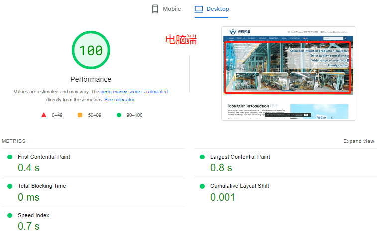Click the green dot beside First Contentful Paint
The width and height of the screenshot is (377, 237).
pyautogui.click(x=10, y=157)
